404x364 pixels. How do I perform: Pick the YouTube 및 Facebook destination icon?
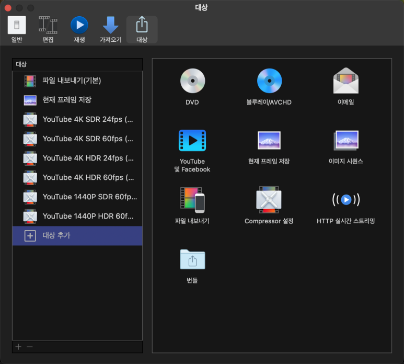tap(192, 141)
